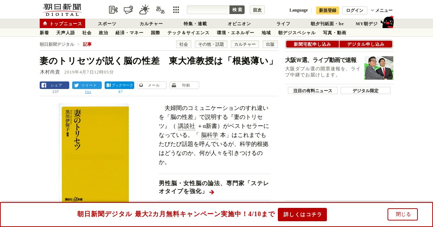Open 朝夕刊紙面・be tab
The image size is (433, 227).
click(x=327, y=24)
